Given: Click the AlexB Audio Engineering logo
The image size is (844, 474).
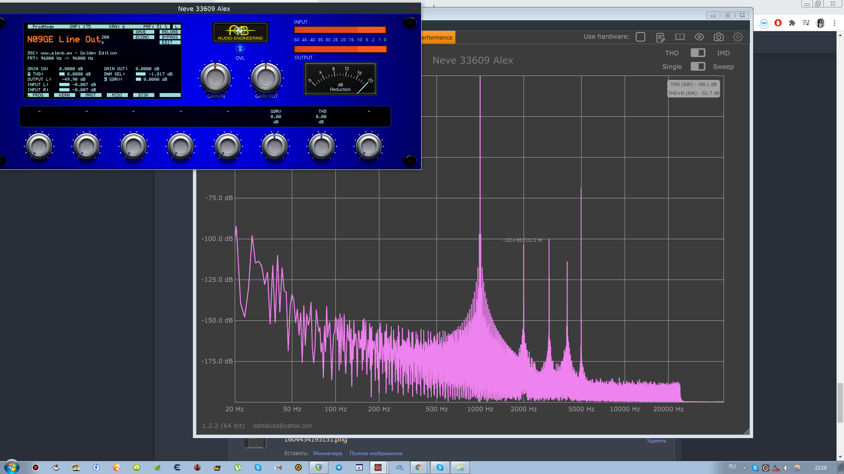Looking at the screenshot, I should (240, 32).
